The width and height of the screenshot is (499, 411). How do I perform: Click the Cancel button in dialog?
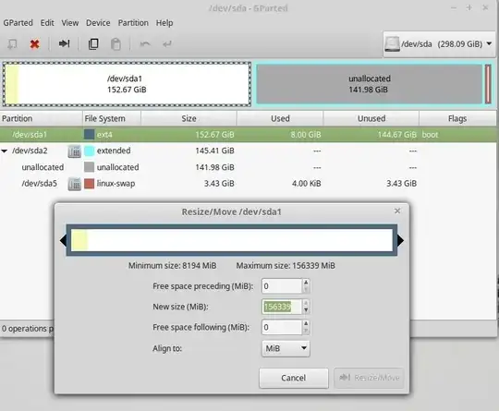click(294, 378)
